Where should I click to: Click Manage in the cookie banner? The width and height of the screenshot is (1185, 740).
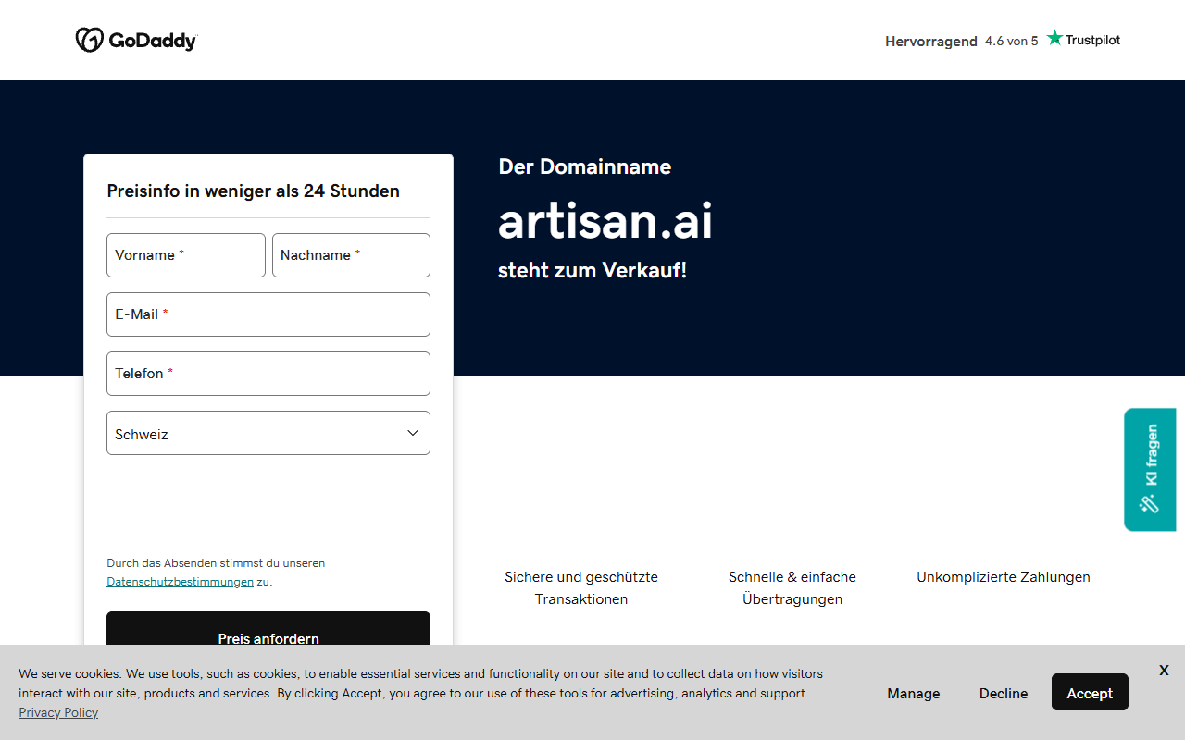[914, 693]
